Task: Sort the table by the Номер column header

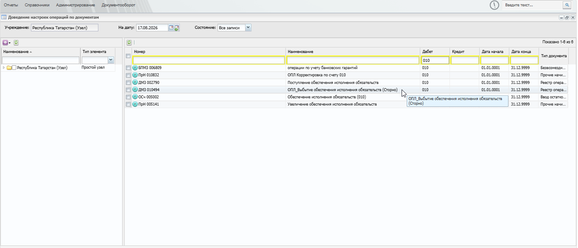Action: pyautogui.click(x=209, y=52)
